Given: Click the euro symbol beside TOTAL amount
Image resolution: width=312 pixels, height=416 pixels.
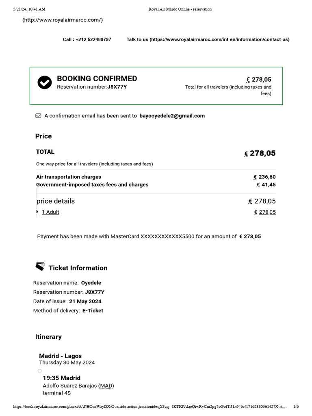Looking at the screenshot, I should [x=246, y=154].
